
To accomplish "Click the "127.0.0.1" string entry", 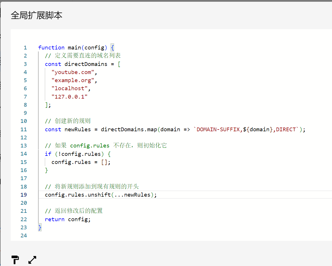I will pos(70,97).
